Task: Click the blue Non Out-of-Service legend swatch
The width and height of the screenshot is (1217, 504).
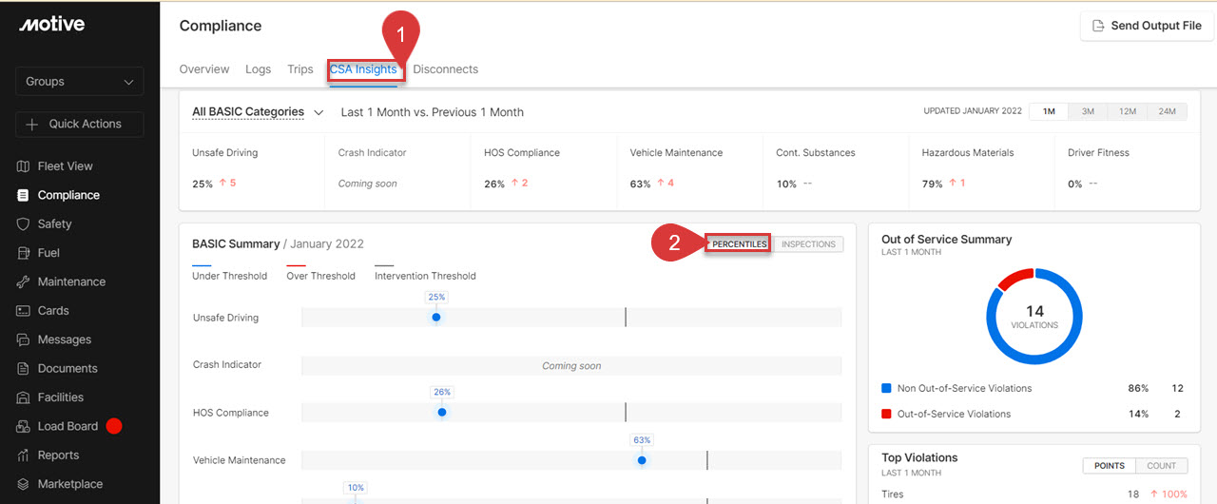Action: (x=887, y=389)
